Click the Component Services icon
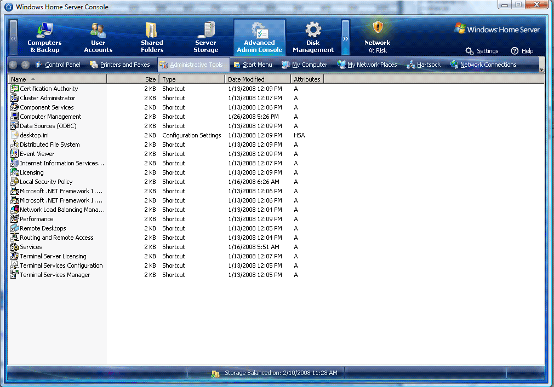This screenshot has width=554, height=387. (x=14, y=107)
